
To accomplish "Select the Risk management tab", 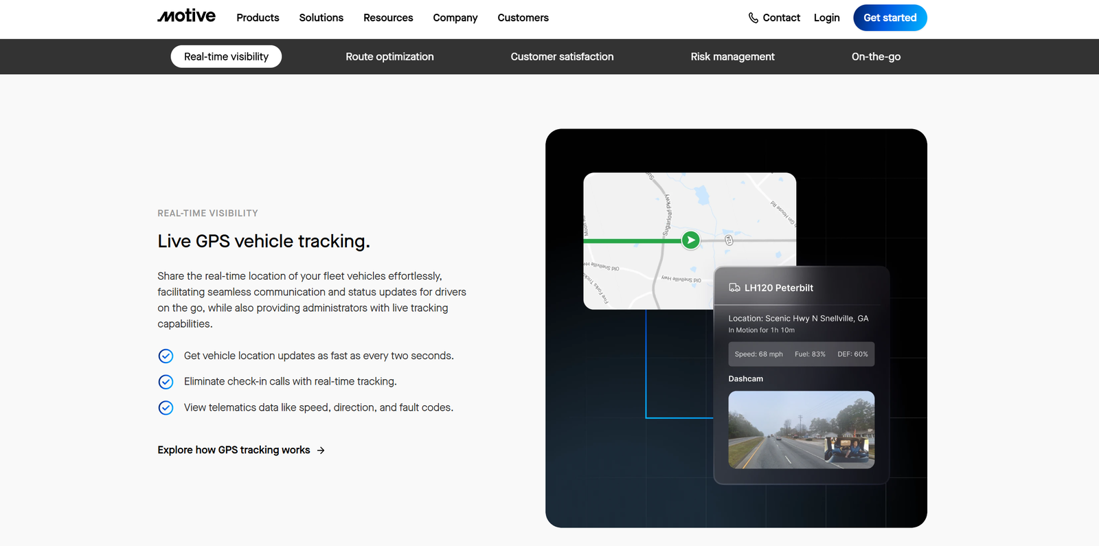I will (732, 57).
